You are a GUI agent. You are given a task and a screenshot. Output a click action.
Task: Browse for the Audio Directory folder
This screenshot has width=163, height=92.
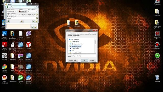tap(37, 18)
